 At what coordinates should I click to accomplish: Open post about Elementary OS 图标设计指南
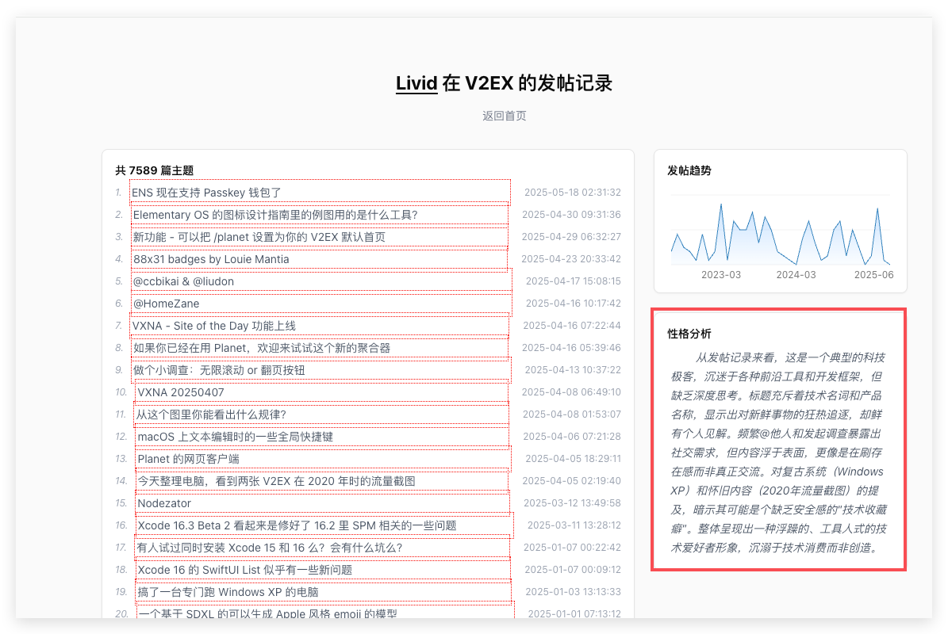click(275, 215)
